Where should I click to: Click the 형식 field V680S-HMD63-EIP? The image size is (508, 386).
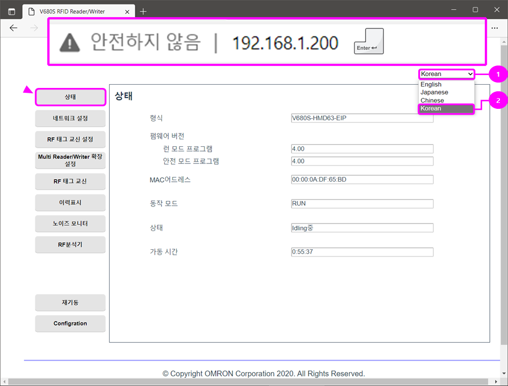[362, 118]
